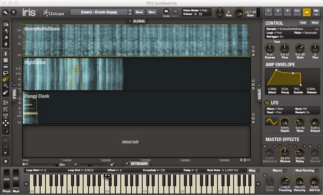Zoom out the horizontal timeline

(241, 160)
